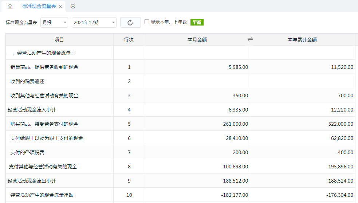Image resolution: width=358 pixels, height=203 pixels.
Task: Go to the home tab icon
Action: pos(10,6)
